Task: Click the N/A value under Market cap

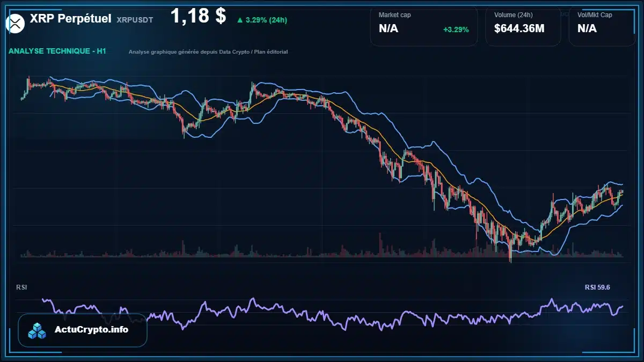Action: tap(389, 29)
